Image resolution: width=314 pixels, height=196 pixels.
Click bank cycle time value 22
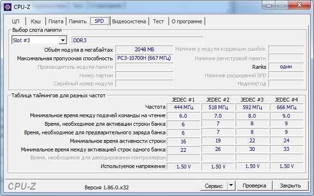coord(183,150)
